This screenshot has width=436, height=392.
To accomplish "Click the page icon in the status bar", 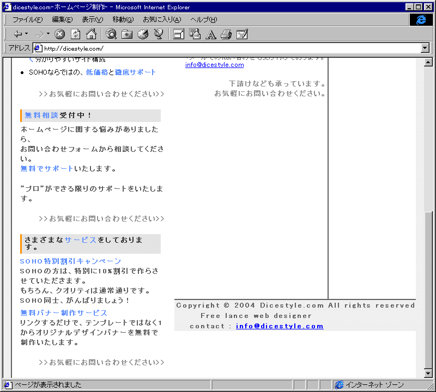I will (x=7, y=385).
